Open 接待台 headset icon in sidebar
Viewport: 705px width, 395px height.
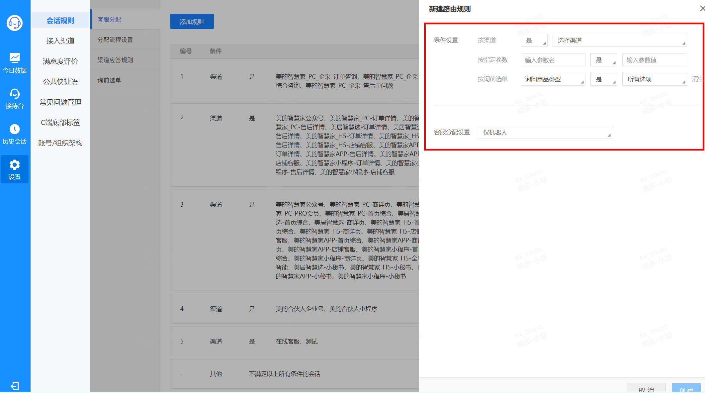click(x=15, y=94)
